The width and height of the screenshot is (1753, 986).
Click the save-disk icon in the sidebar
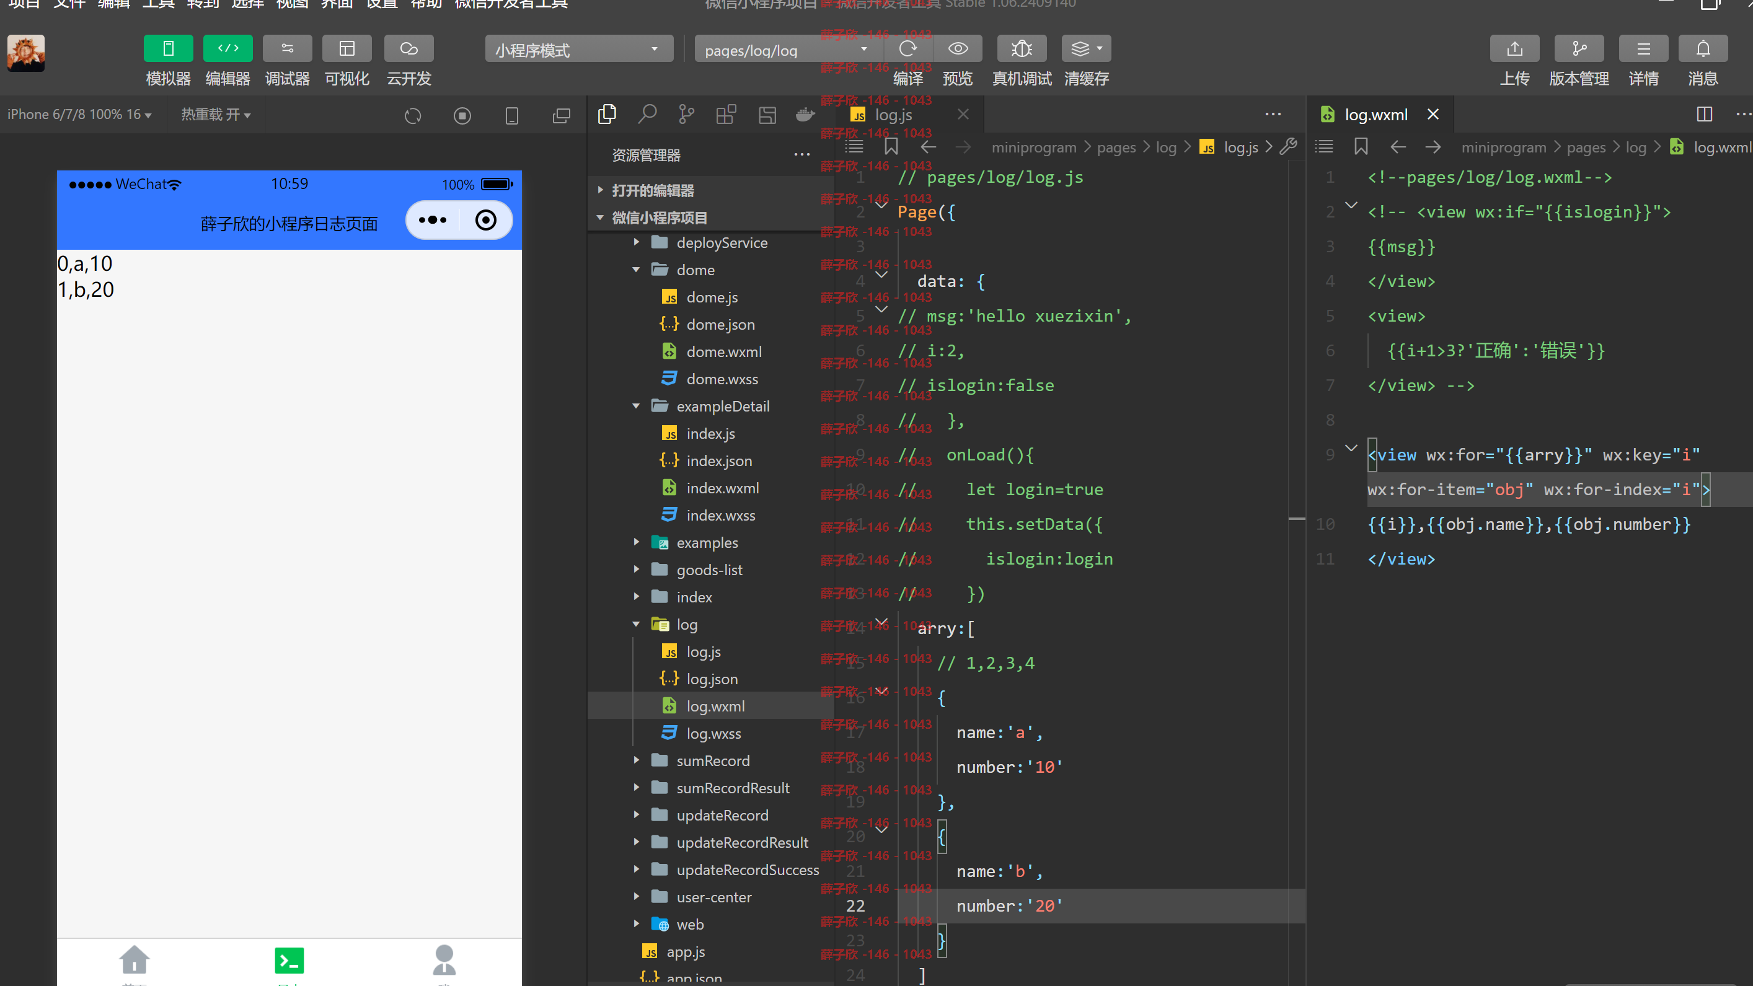click(x=767, y=114)
